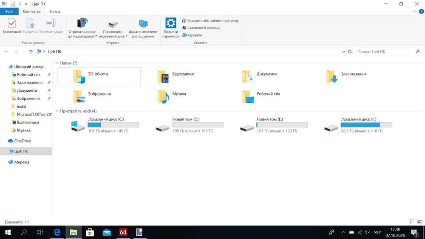
Task: Open the recent locations dropdown arrow
Action: pyautogui.click(x=24, y=51)
